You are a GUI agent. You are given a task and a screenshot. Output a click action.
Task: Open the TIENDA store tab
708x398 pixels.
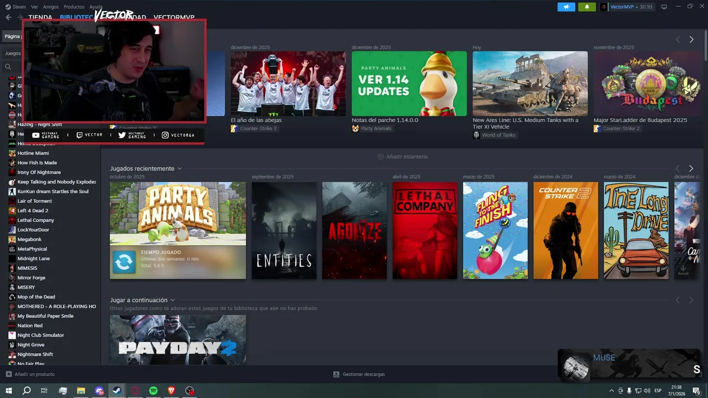[x=40, y=18]
